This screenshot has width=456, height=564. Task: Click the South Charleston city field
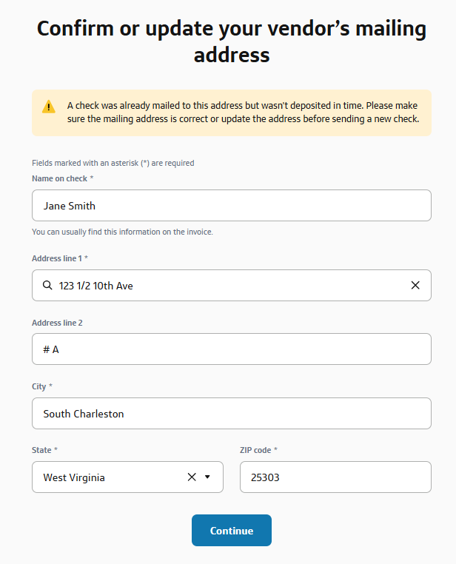click(x=231, y=413)
